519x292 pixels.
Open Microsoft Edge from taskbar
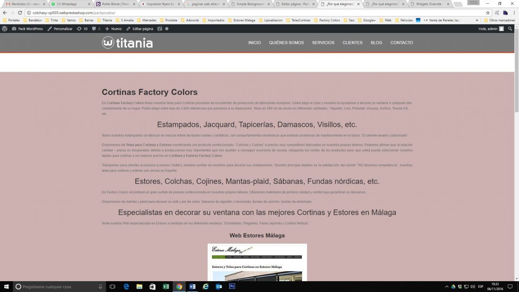(x=126, y=287)
